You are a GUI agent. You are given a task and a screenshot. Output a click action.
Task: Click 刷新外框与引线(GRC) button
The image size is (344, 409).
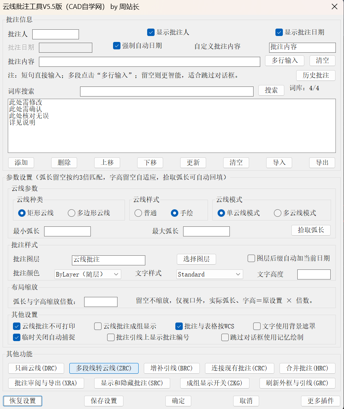[x=297, y=383]
